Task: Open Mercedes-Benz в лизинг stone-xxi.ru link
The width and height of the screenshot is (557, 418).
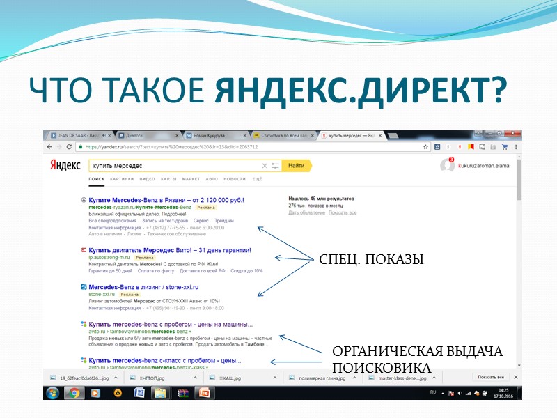Action: pyautogui.click(x=143, y=287)
